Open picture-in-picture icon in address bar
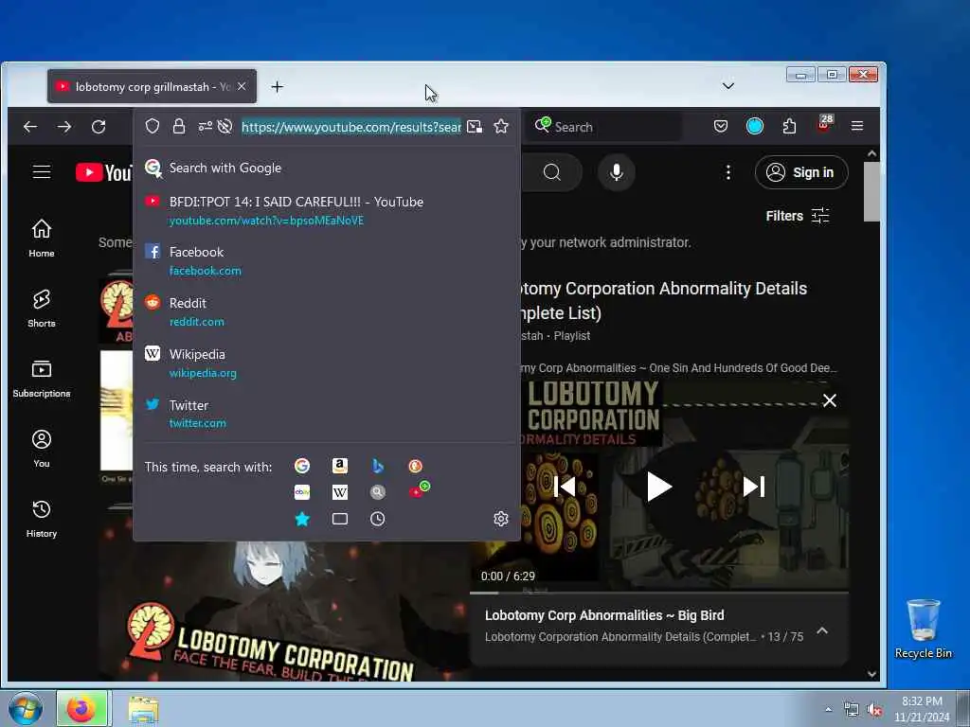The image size is (970, 727). tap(475, 127)
